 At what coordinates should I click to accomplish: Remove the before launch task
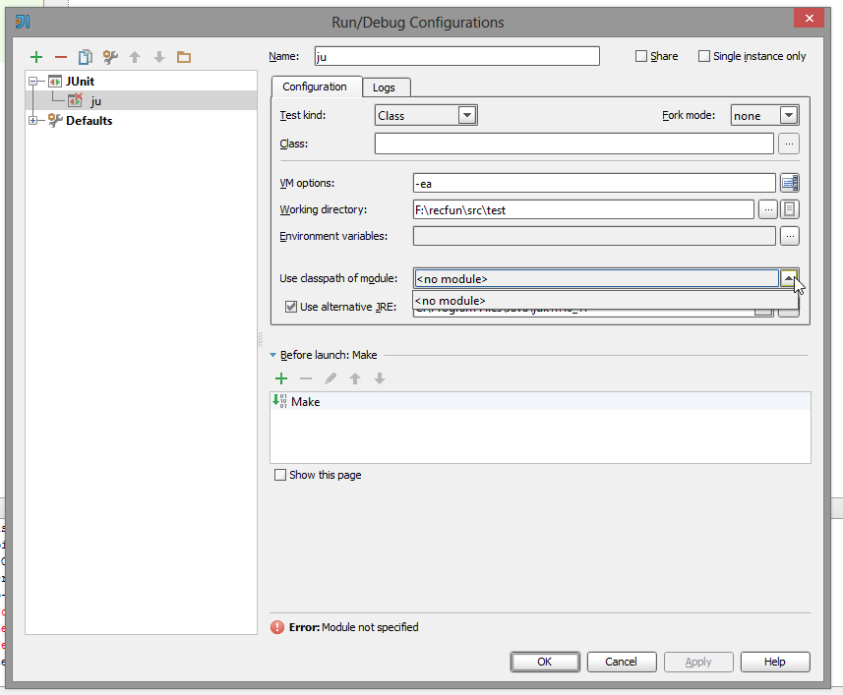(x=306, y=378)
